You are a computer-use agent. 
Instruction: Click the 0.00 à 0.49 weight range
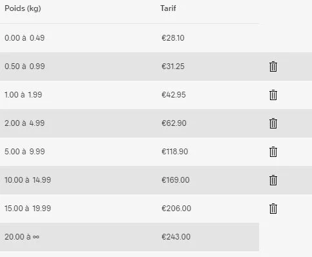(25, 38)
